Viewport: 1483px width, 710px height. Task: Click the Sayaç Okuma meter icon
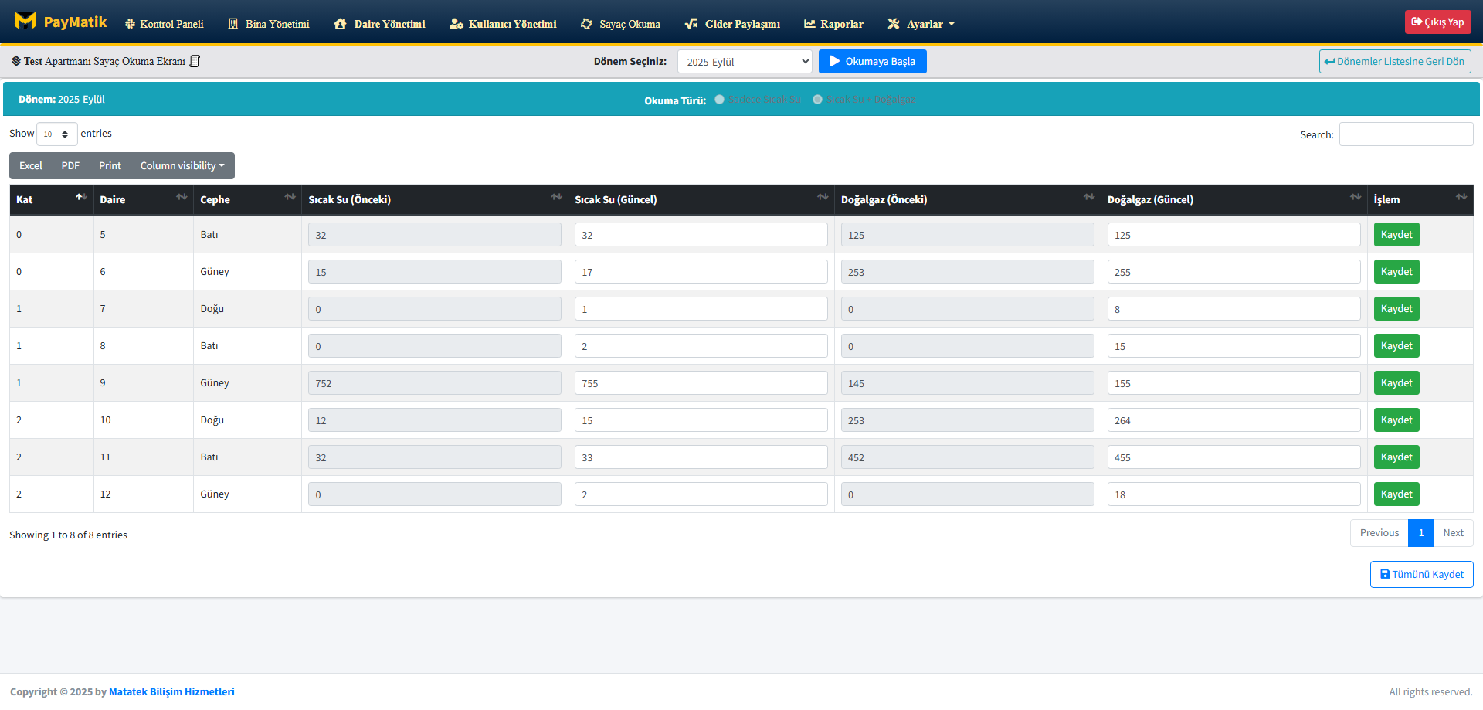[x=586, y=24]
